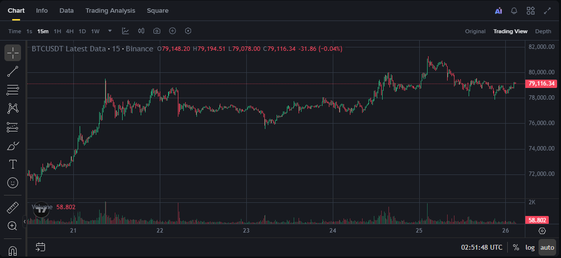
Task: Select the 4H time interval
Action: (x=70, y=31)
